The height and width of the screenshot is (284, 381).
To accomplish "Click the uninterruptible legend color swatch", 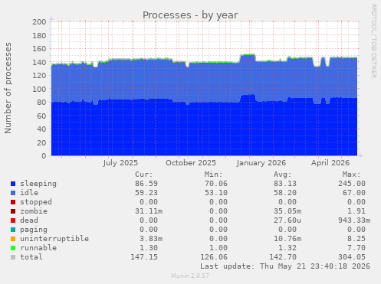I will [x=13, y=239].
